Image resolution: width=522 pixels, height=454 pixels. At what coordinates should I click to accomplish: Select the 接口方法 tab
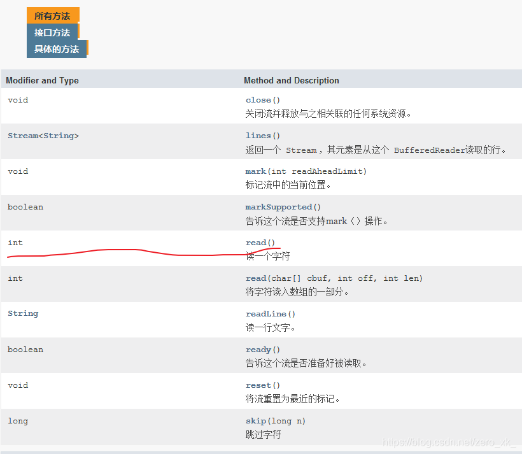(x=52, y=31)
